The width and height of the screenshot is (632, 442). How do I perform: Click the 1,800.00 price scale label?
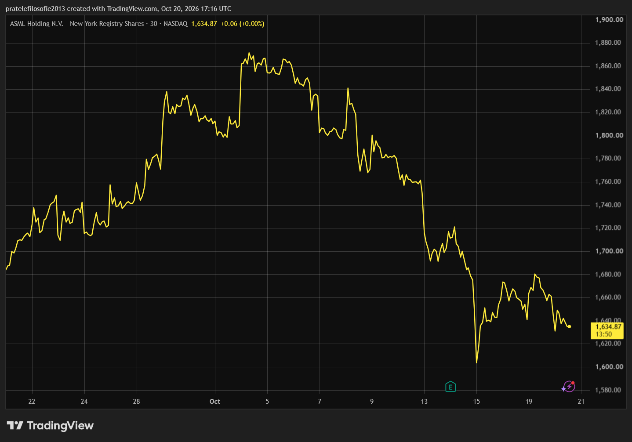(609, 135)
